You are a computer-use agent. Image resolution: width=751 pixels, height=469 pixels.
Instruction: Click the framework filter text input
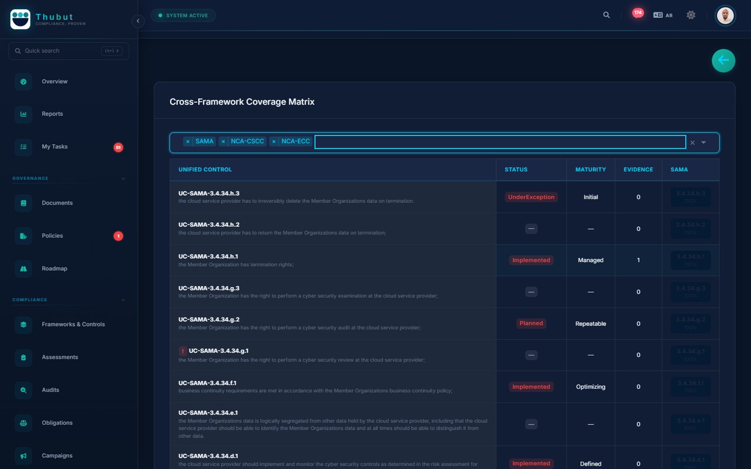coord(500,142)
